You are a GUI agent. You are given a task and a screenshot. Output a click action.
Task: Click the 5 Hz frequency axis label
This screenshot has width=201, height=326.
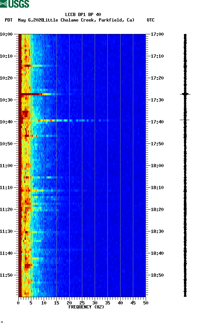point(31,303)
